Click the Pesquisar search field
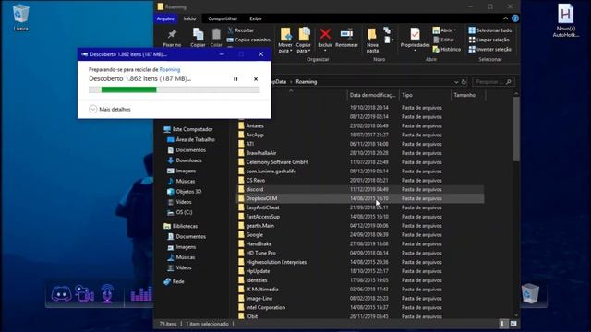 [x=492, y=82]
